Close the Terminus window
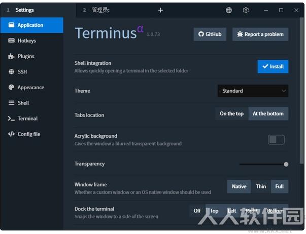Image resolution: width=306 pixels, height=234 pixels. click(296, 10)
